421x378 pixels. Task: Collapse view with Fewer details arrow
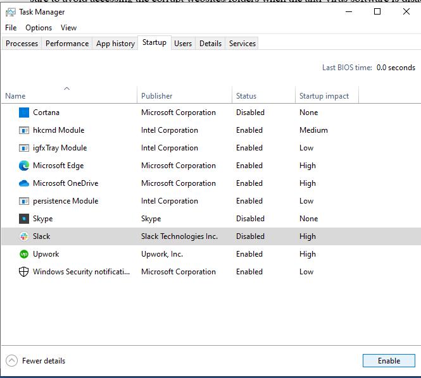(x=11, y=361)
